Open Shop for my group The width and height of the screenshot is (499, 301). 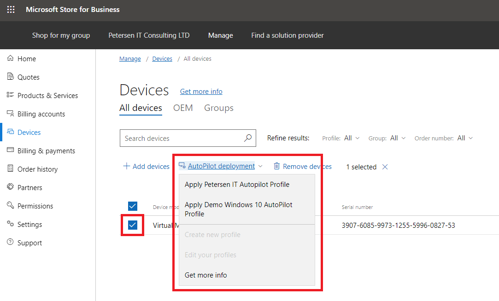[61, 35]
